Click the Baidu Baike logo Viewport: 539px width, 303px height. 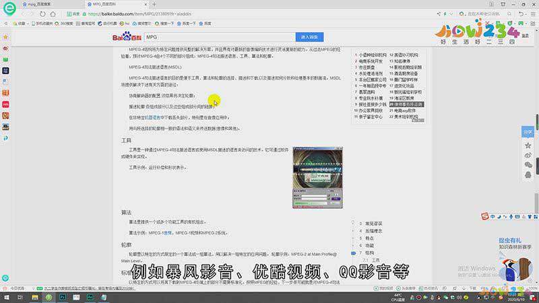pyautogui.click(x=127, y=36)
